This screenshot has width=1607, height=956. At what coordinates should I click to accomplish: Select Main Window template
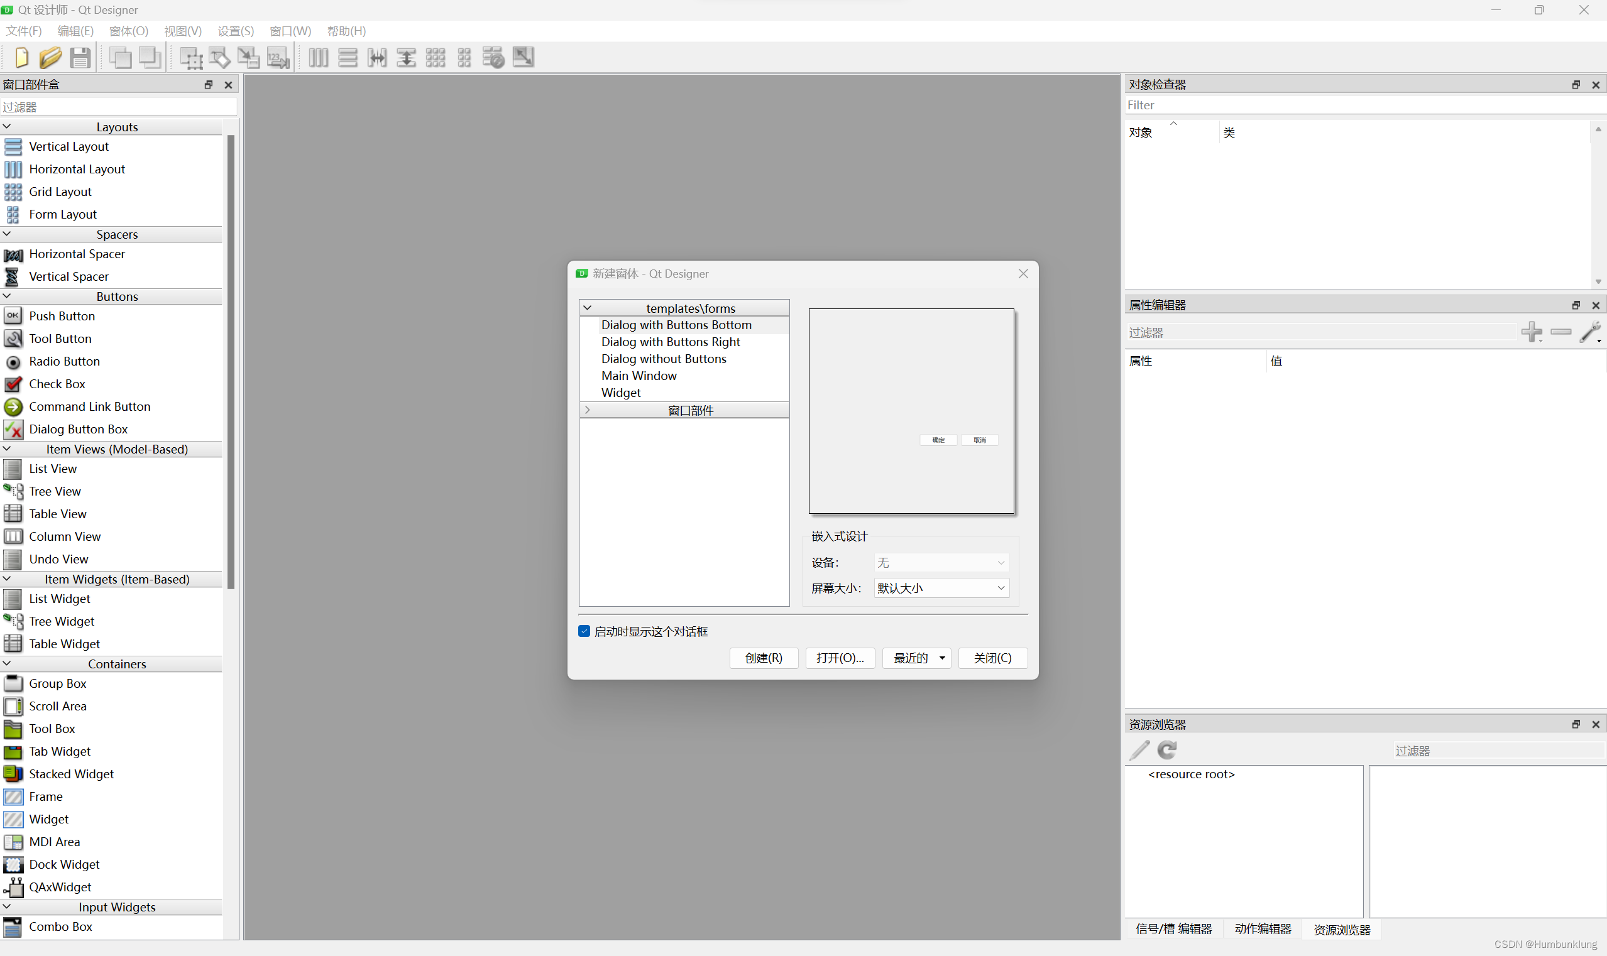pos(639,376)
